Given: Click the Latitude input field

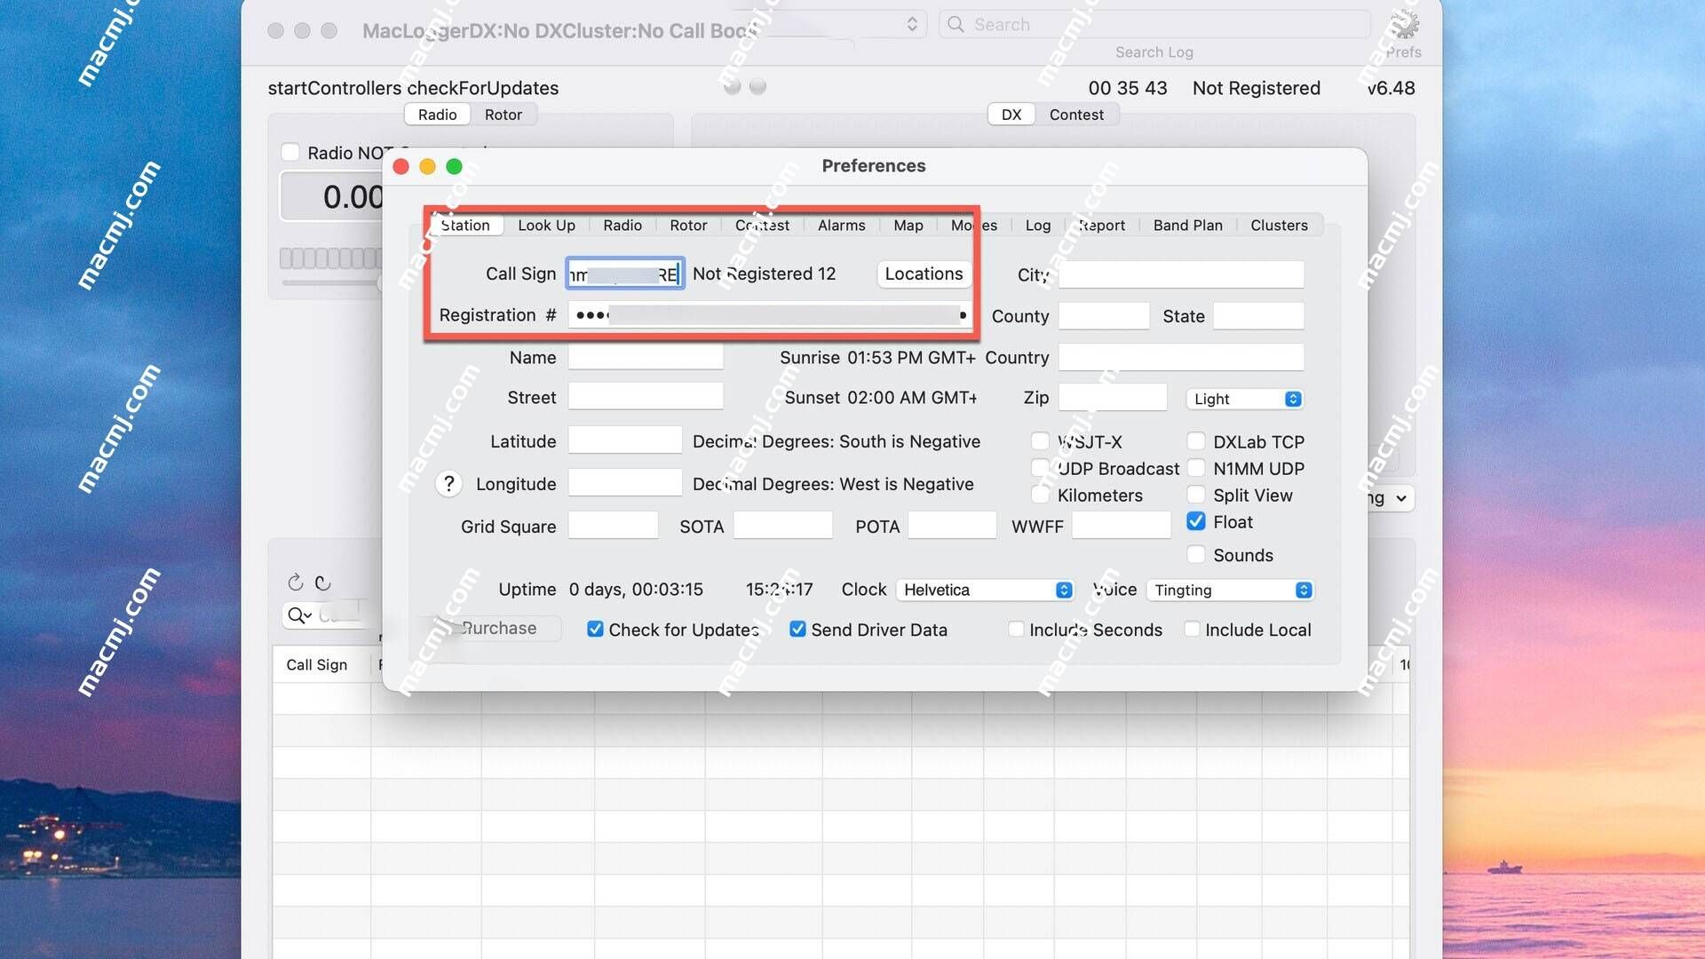Looking at the screenshot, I should (x=625, y=440).
